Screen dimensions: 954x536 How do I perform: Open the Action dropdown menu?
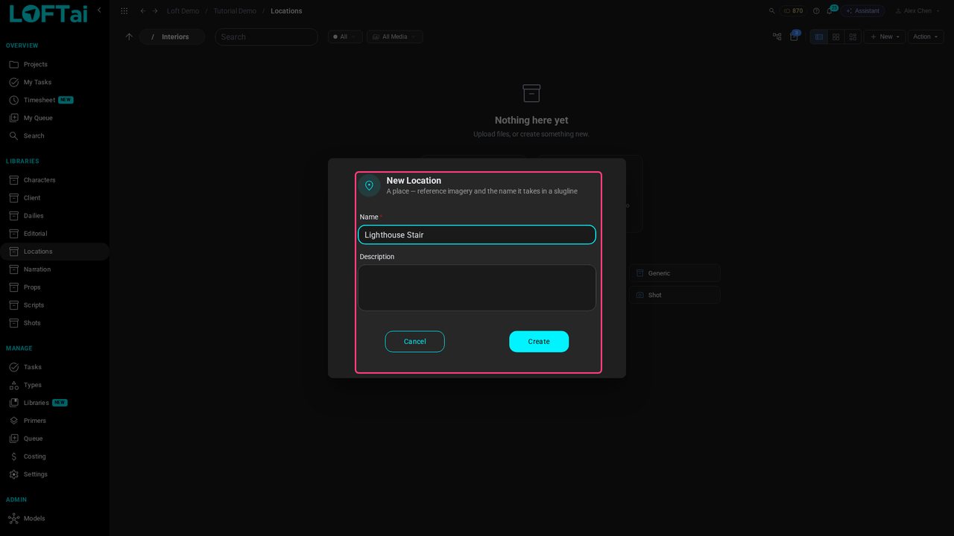tap(926, 36)
